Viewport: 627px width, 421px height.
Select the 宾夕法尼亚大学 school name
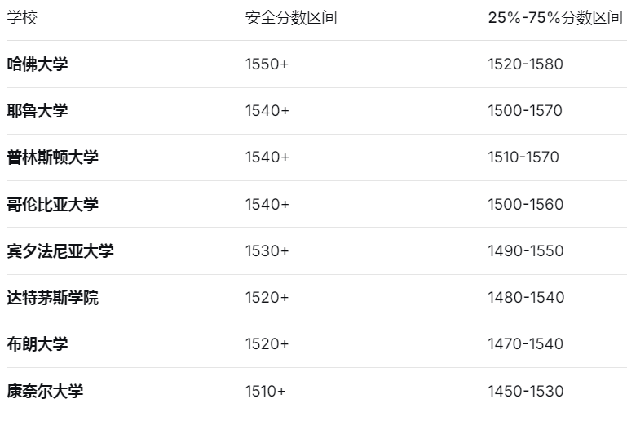[x=60, y=250]
